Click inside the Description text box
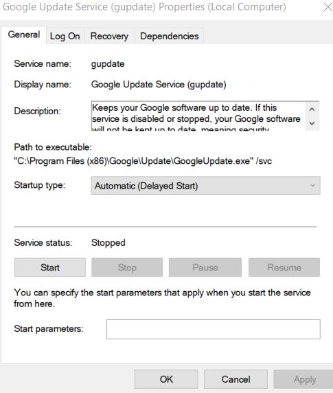This screenshot has height=393, width=333. (198, 116)
